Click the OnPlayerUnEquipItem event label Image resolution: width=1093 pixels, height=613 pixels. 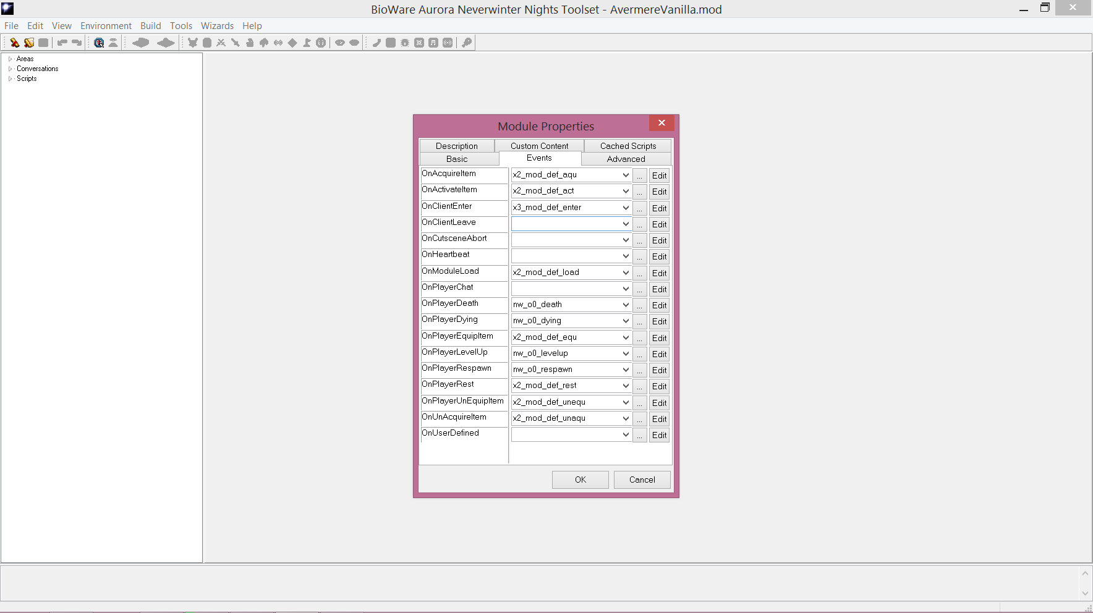[x=462, y=400]
